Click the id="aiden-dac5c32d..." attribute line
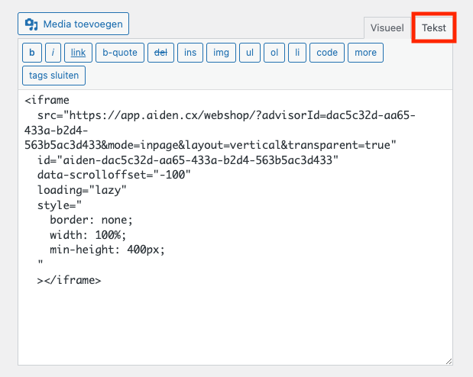The image size is (473, 377). tap(188, 160)
